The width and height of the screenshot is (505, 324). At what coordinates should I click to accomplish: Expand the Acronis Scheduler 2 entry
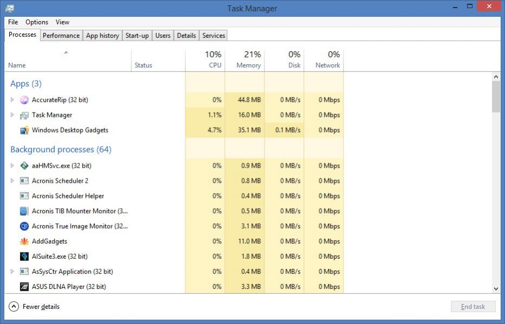click(12, 181)
